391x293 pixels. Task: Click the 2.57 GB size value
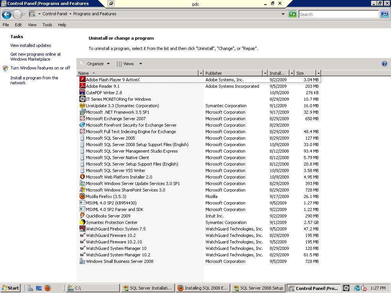tap(311, 222)
